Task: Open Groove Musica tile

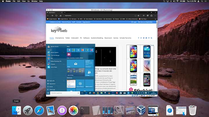Action: [x=80, y=83]
